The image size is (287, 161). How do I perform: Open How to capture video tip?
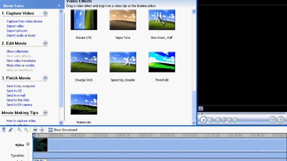coord(21,121)
